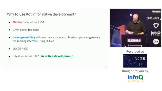Viewport: 162px width, 91px height.
Task: Click the 'SELECTOR C/D' podium sign
Action: pyautogui.click(x=134, y=40)
